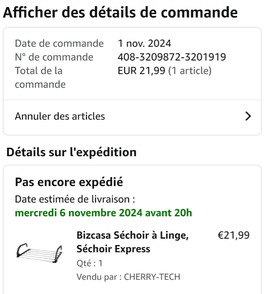The height and width of the screenshot is (294, 269).
Task: Click the green estimated delivery date text
Action: click(x=104, y=213)
